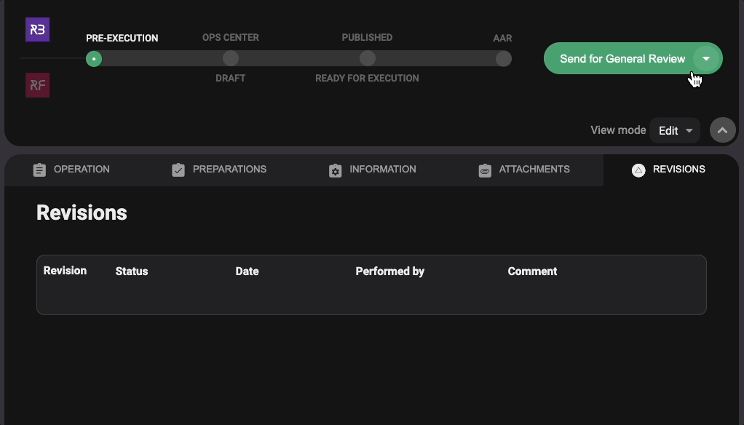Image resolution: width=744 pixels, height=425 pixels.
Task: Click the Information tab gear-clipboard icon
Action: click(335, 170)
